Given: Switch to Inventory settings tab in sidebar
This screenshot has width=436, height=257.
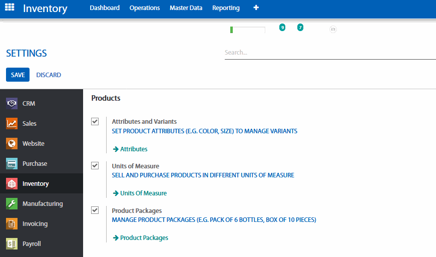Looking at the screenshot, I should [x=35, y=184].
